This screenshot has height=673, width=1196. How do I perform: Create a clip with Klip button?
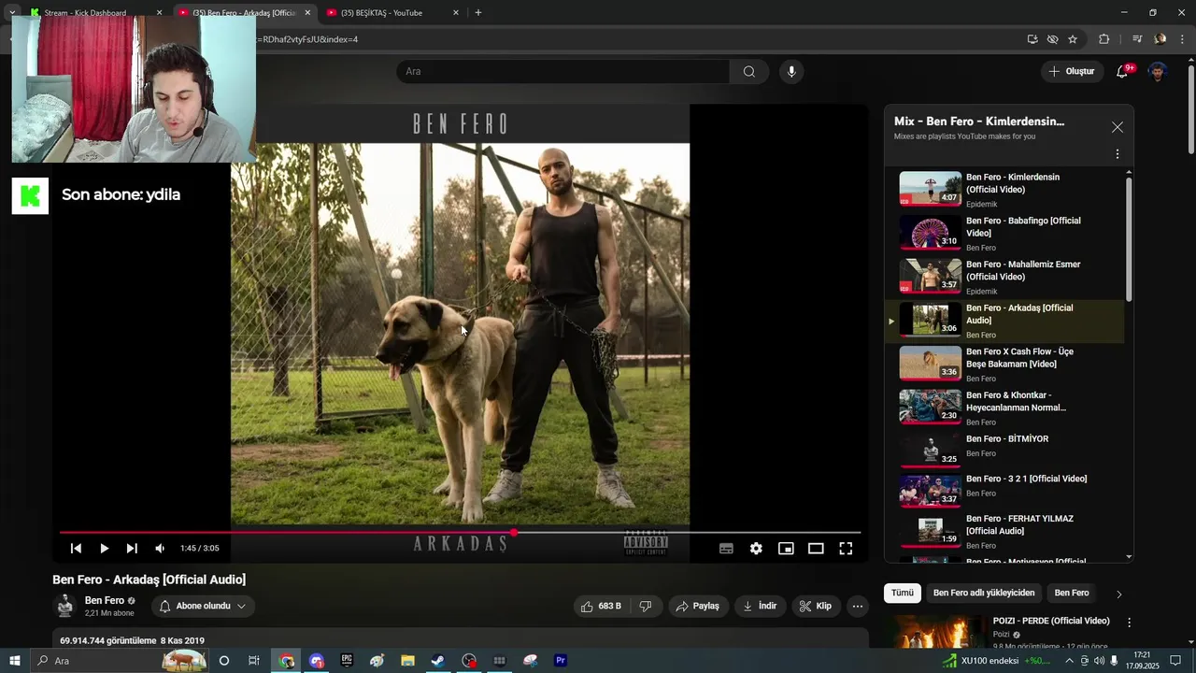pyautogui.click(x=816, y=606)
